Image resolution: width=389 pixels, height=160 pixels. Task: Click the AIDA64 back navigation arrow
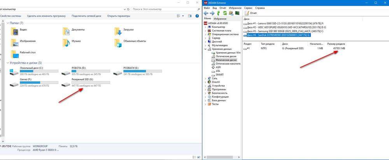(x=206, y=13)
